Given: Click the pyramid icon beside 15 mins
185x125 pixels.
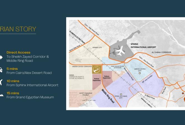Looking at the screenshot, I should 1,95.
